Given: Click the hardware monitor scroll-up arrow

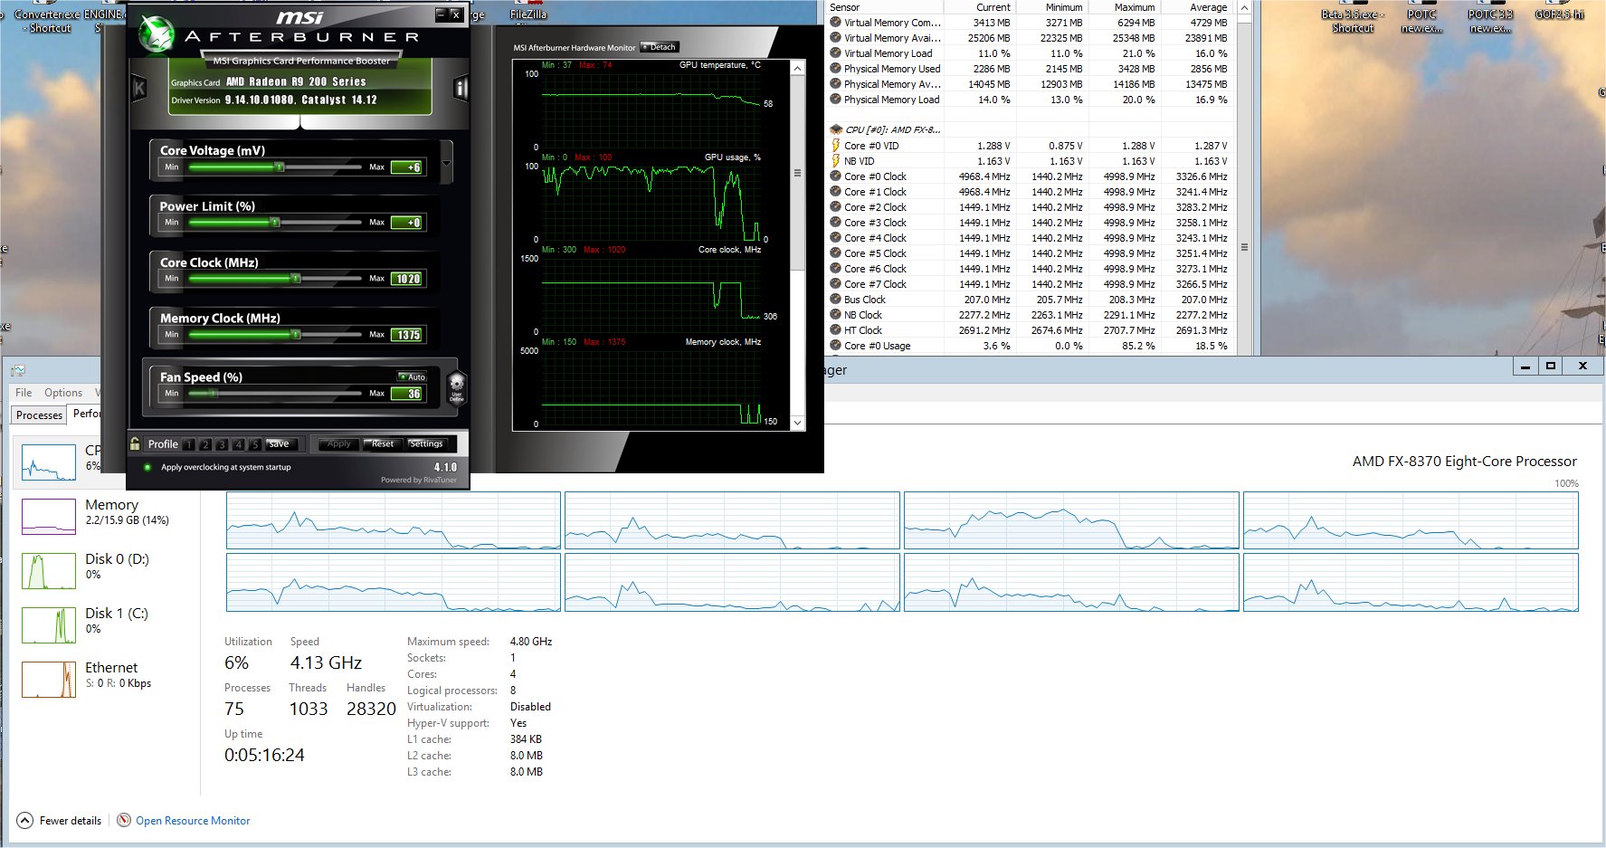Looking at the screenshot, I should tap(797, 68).
